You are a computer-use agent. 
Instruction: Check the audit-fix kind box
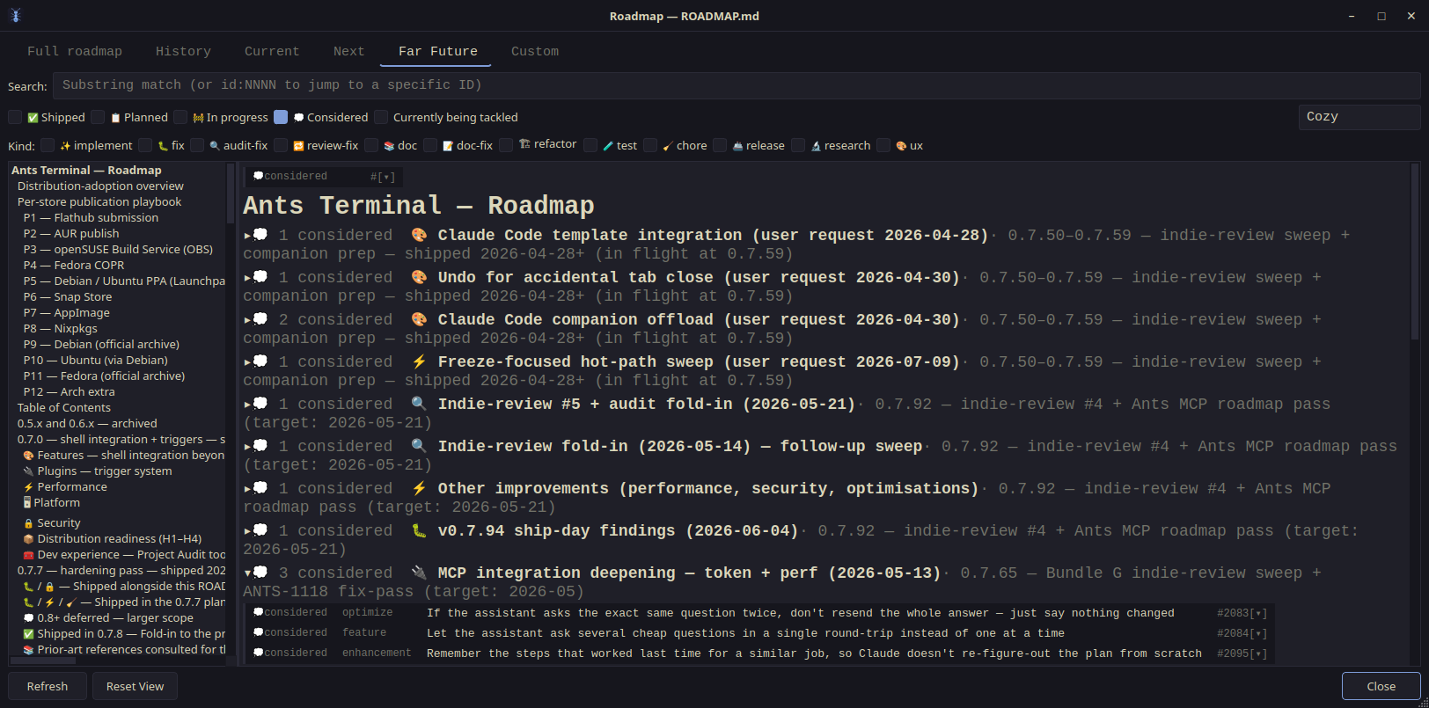[x=197, y=145]
